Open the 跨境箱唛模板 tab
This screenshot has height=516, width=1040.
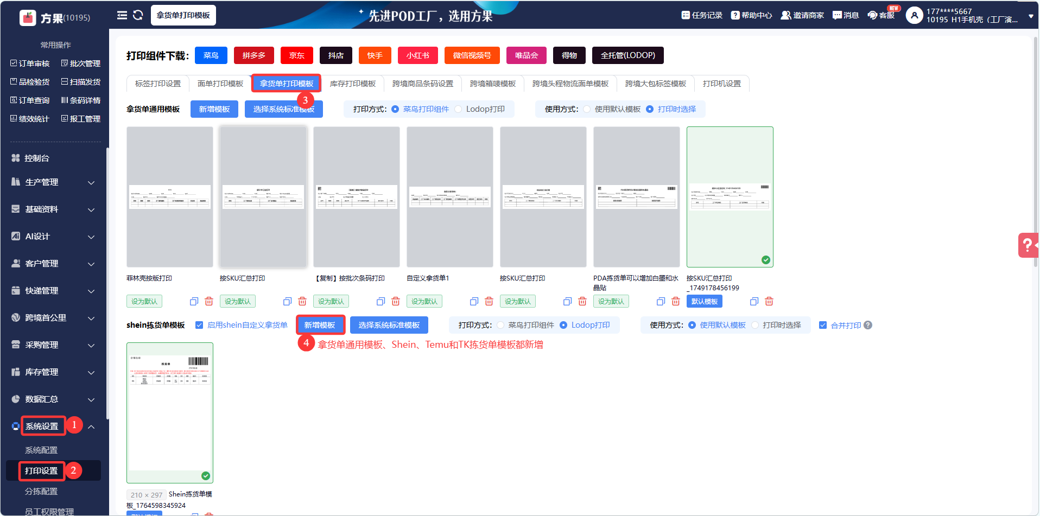[x=493, y=84]
